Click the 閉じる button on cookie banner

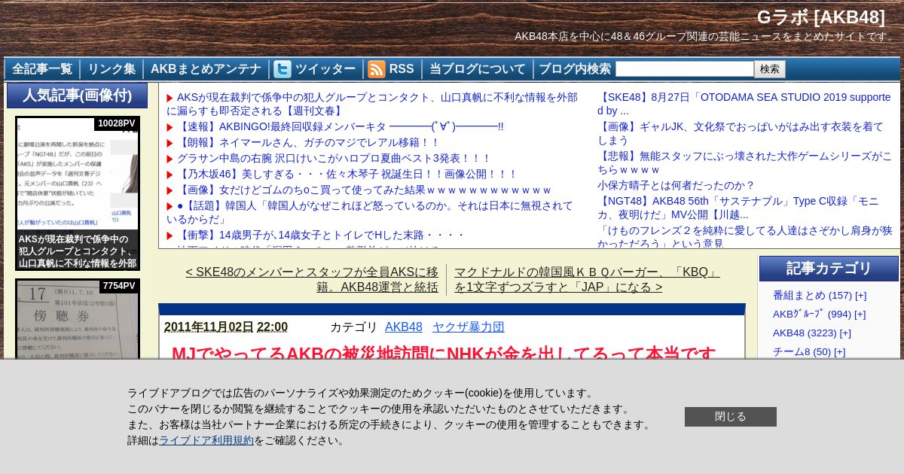(731, 417)
